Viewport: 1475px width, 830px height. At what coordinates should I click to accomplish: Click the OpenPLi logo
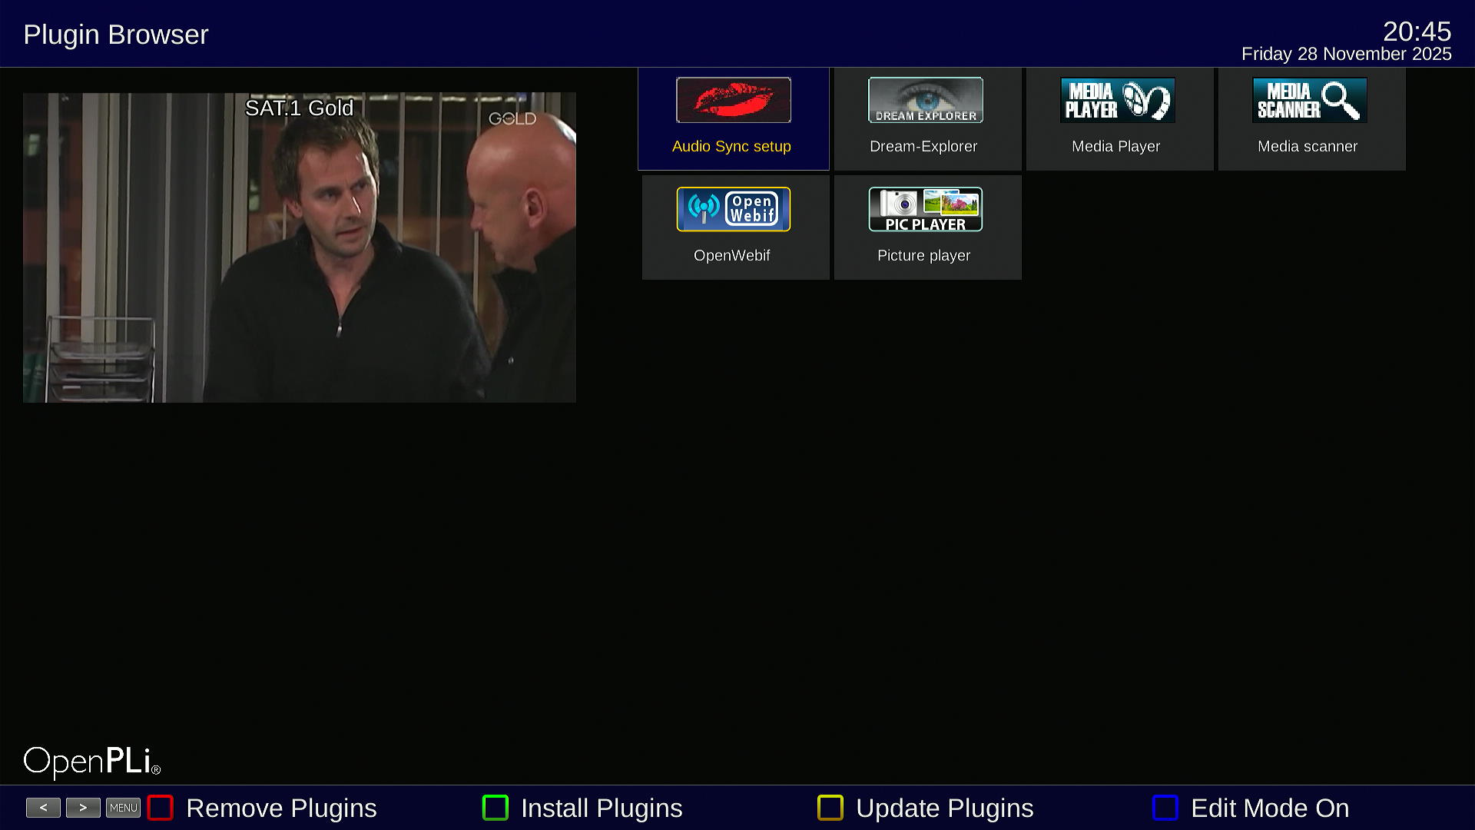(x=92, y=761)
